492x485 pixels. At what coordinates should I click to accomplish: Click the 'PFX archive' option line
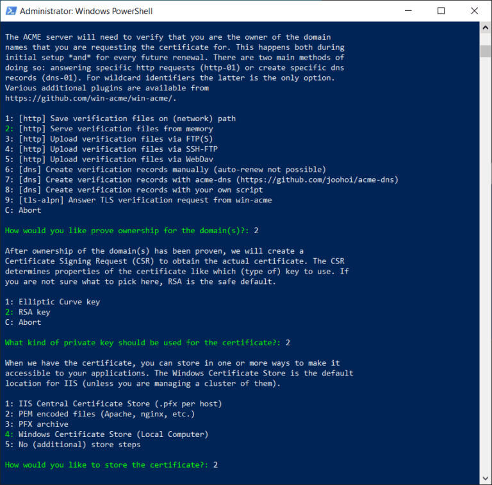37,424
